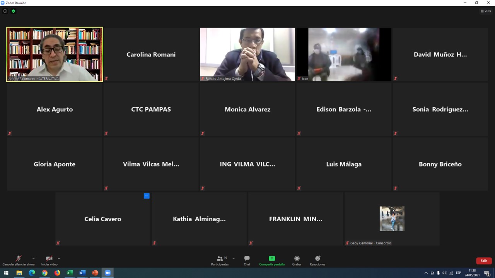This screenshot has width=495, height=278.
Task: Click Gaby Gamonal profile picture
Action: pyautogui.click(x=392, y=219)
